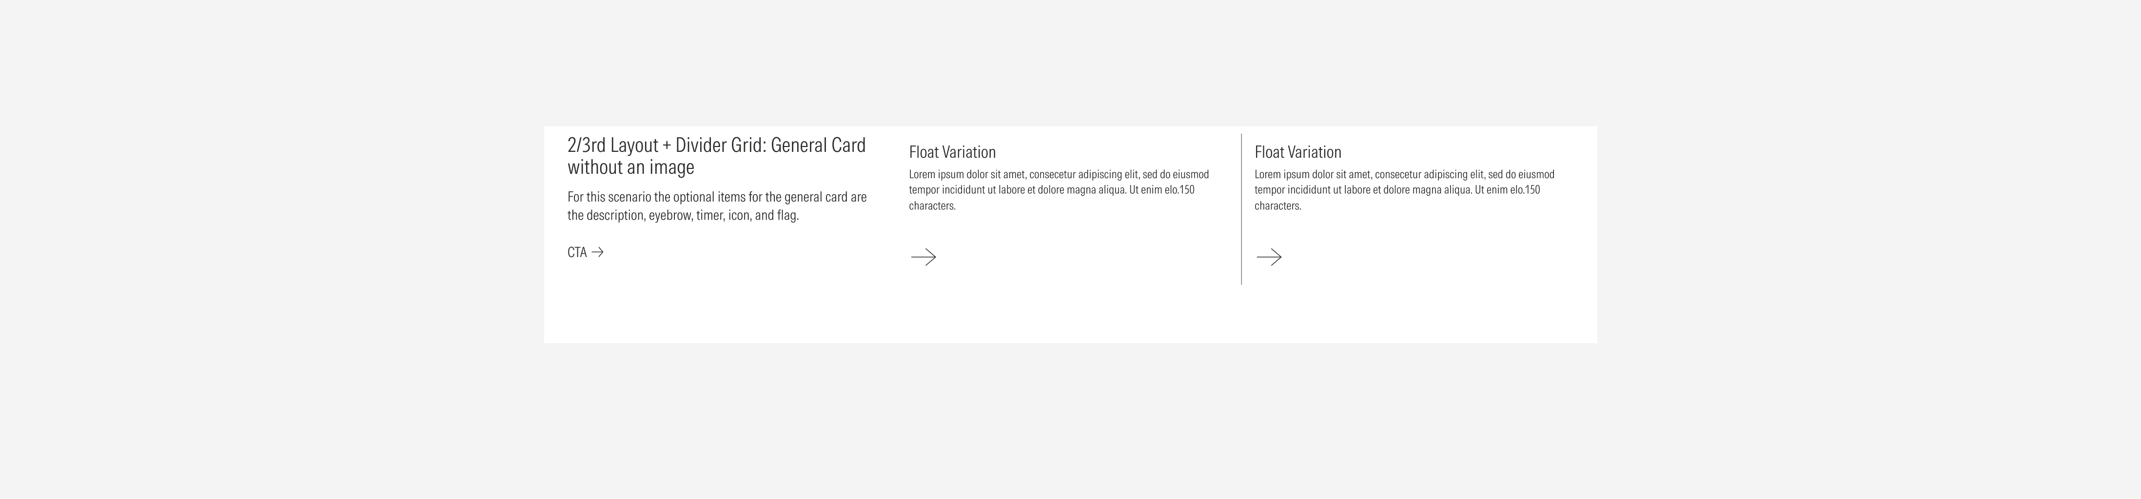Click the second 'Float Variation' title
Viewport: 2141px width, 499px height.
coord(1297,152)
